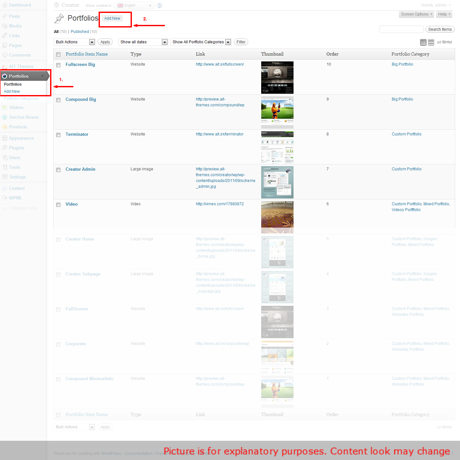Screen dimensions: 460x460
Task: Click the Video item thumbnail image
Action: tap(277, 217)
